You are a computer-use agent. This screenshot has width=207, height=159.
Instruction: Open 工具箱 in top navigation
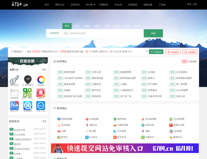[x=162, y=5]
